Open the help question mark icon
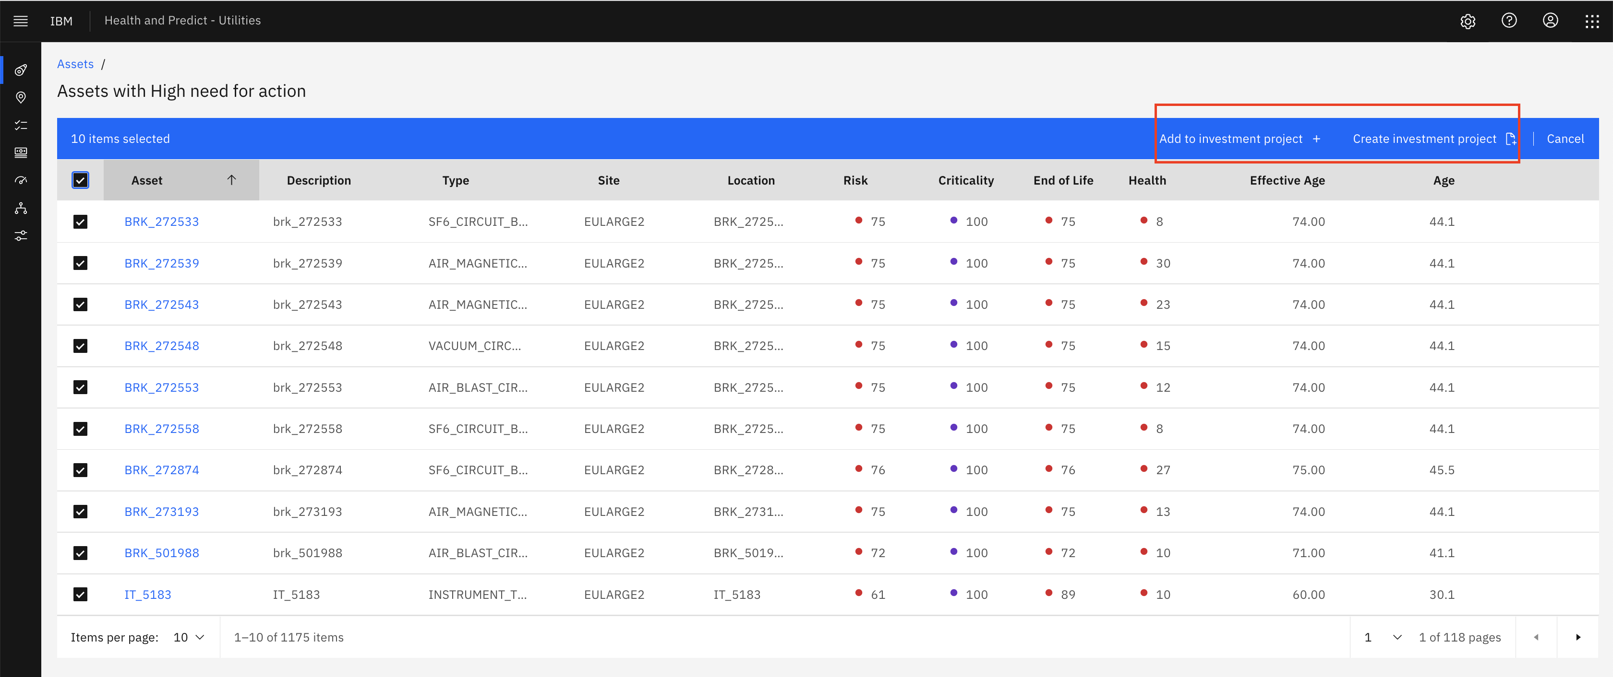This screenshot has width=1613, height=677. [1509, 21]
